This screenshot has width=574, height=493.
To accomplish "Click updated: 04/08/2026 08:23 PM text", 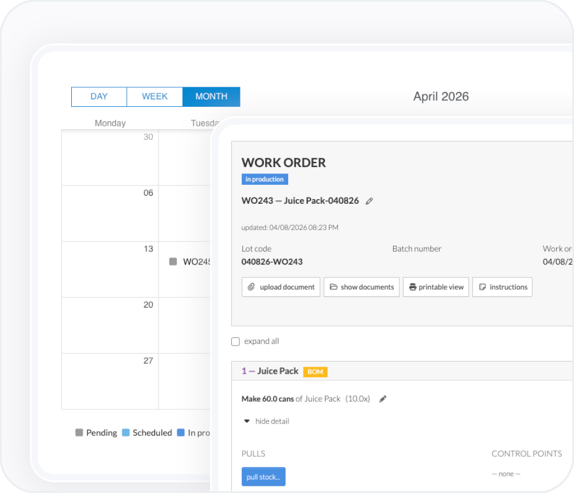I will pos(290,228).
